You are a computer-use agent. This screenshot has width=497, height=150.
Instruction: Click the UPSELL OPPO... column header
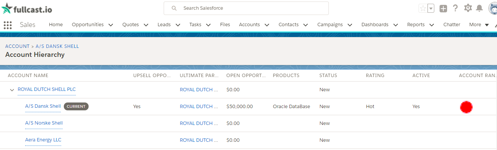coord(152,76)
